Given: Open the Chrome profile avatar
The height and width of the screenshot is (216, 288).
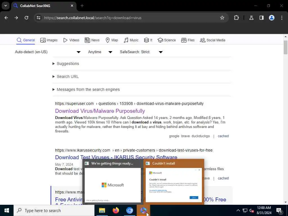Looking at the screenshot, I should click(x=272, y=18).
